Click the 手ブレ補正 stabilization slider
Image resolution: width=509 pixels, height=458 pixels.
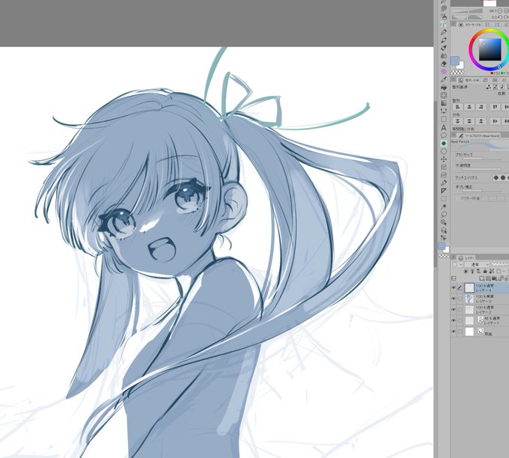(x=482, y=191)
